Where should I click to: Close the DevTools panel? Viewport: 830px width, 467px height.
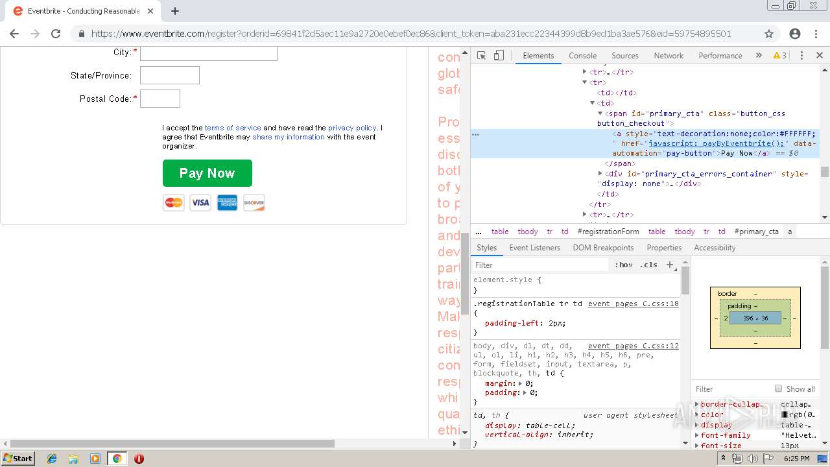820,56
